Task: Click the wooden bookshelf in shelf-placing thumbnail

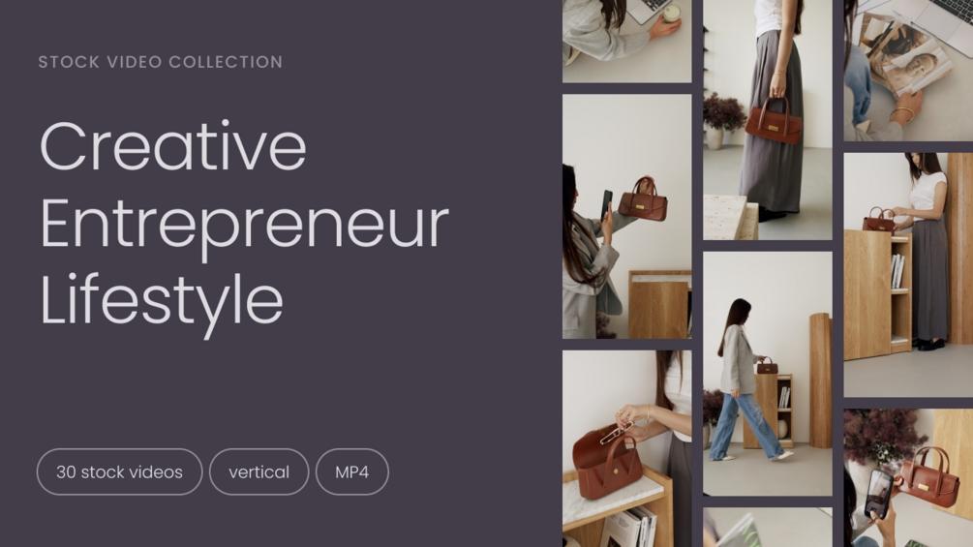Action: point(877,294)
